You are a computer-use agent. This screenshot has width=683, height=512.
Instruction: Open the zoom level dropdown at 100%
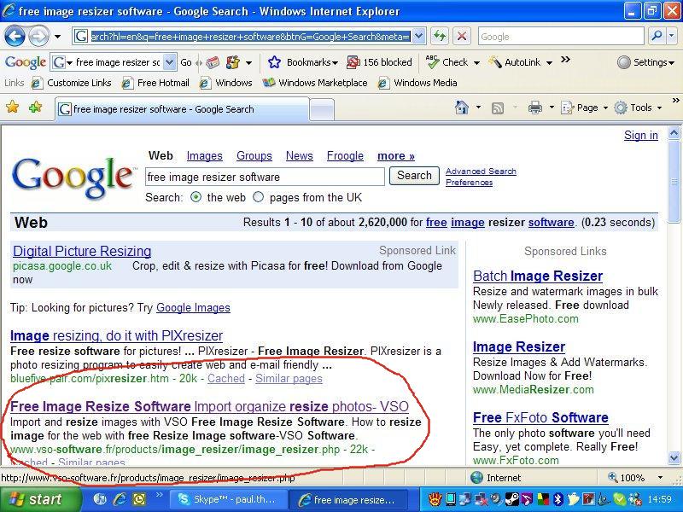click(660, 478)
